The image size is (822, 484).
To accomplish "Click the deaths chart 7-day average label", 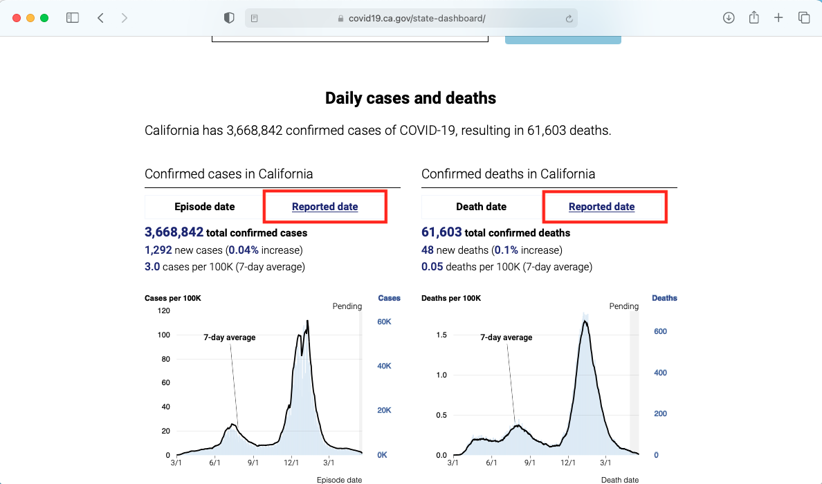I will pyautogui.click(x=506, y=337).
